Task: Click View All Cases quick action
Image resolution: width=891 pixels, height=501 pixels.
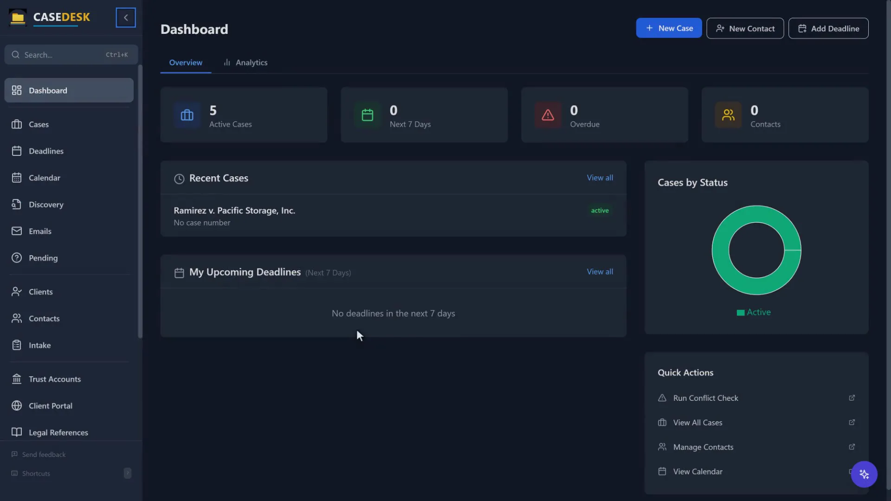Action: tap(756, 423)
